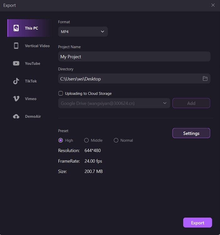Image resolution: width=220 pixels, height=235 pixels.
Task: Click the Vertical Video phone icon
Action: [16, 46]
